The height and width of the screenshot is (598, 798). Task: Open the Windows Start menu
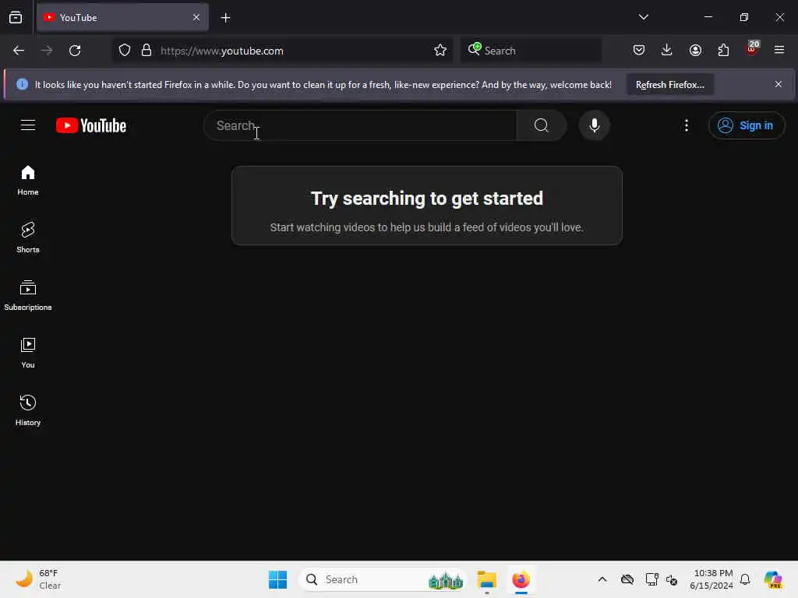pos(277,579)
